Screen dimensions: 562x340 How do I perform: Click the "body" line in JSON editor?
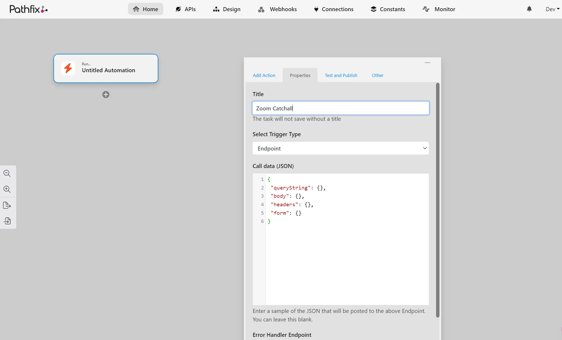(287, 196)
